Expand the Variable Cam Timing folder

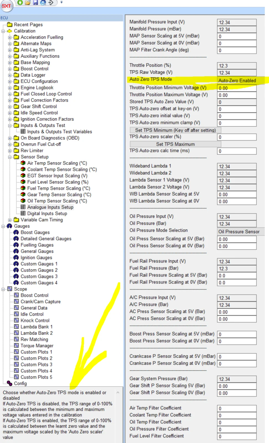click(10, 220)
